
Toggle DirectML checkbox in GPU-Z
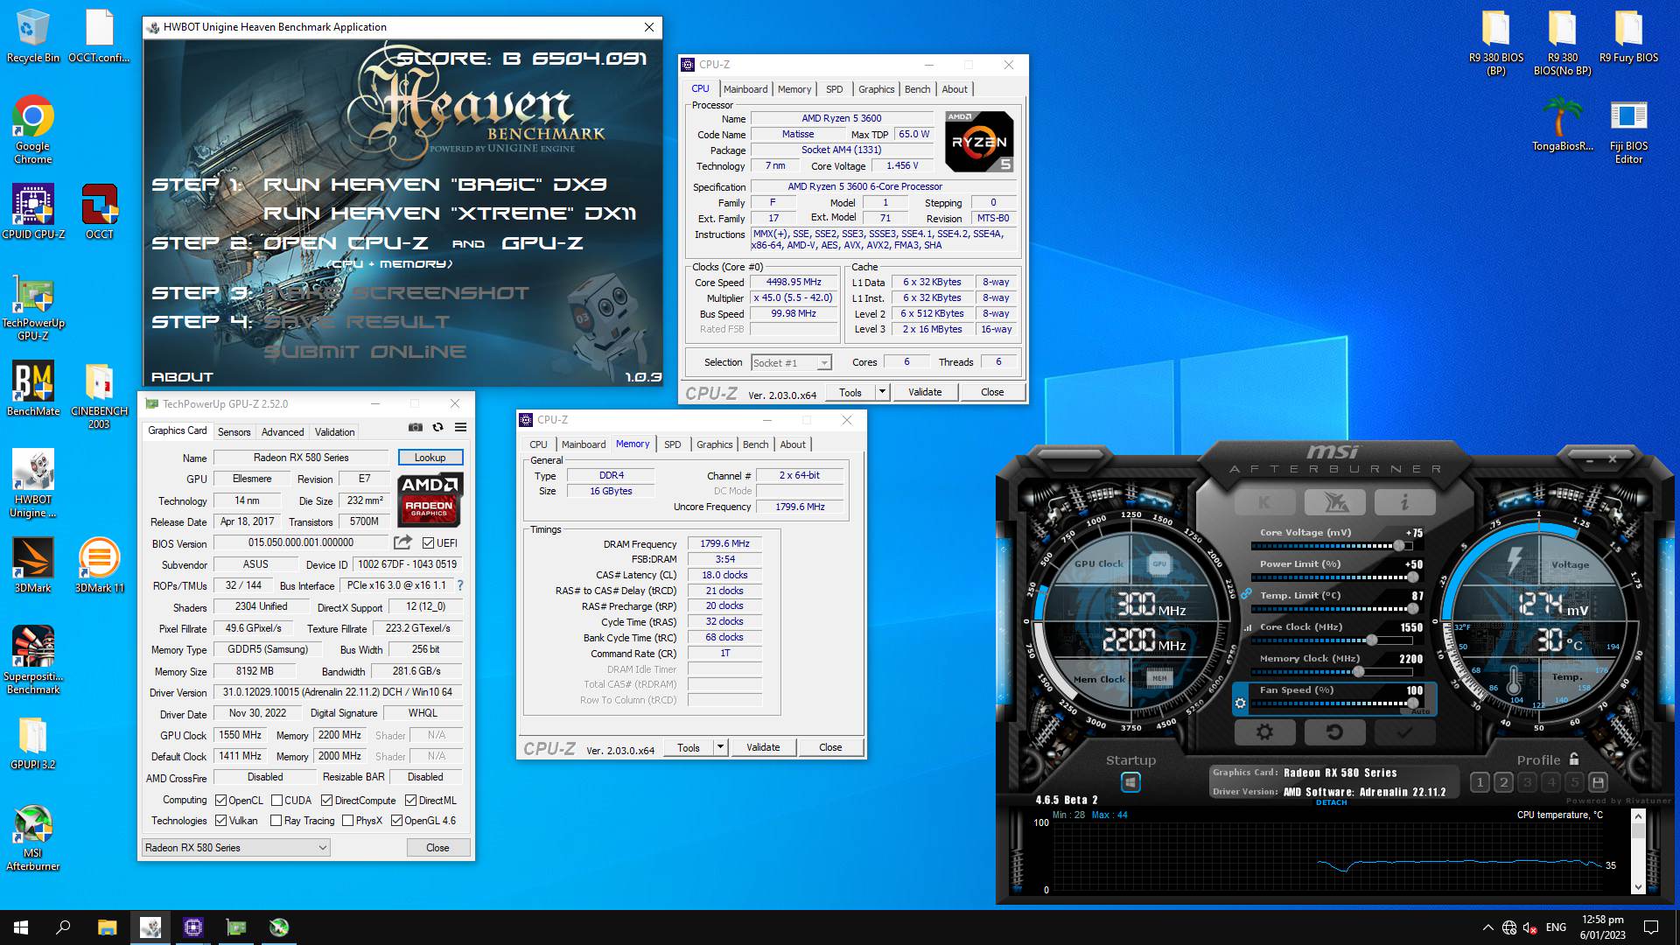[410, 800]
